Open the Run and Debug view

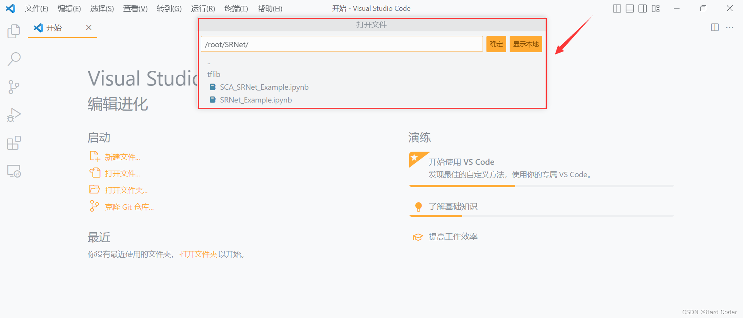coord(14,115)
